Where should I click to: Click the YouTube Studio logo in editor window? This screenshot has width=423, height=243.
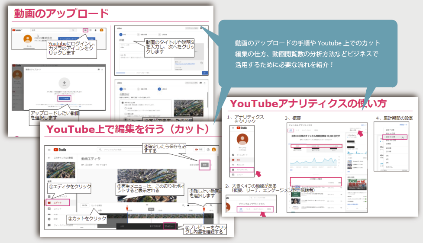[x=60, y=150]
